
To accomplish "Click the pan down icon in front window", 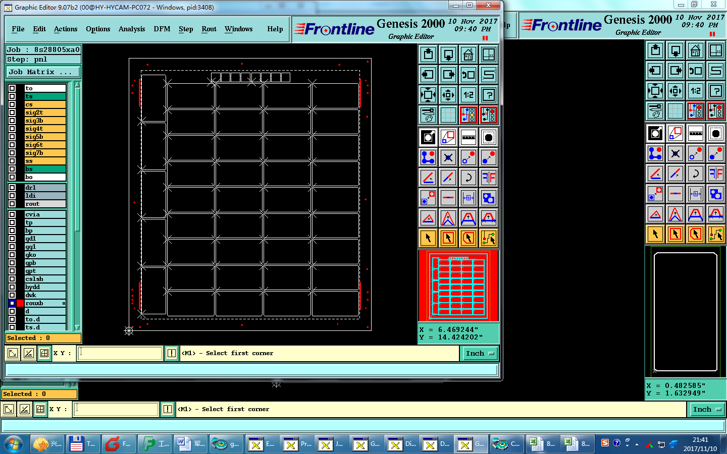I will coord(448,54).
